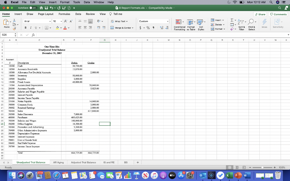Click the insert function fx icon
The height and width of the screenshot is (181, 290).
(x=33, y=35)
